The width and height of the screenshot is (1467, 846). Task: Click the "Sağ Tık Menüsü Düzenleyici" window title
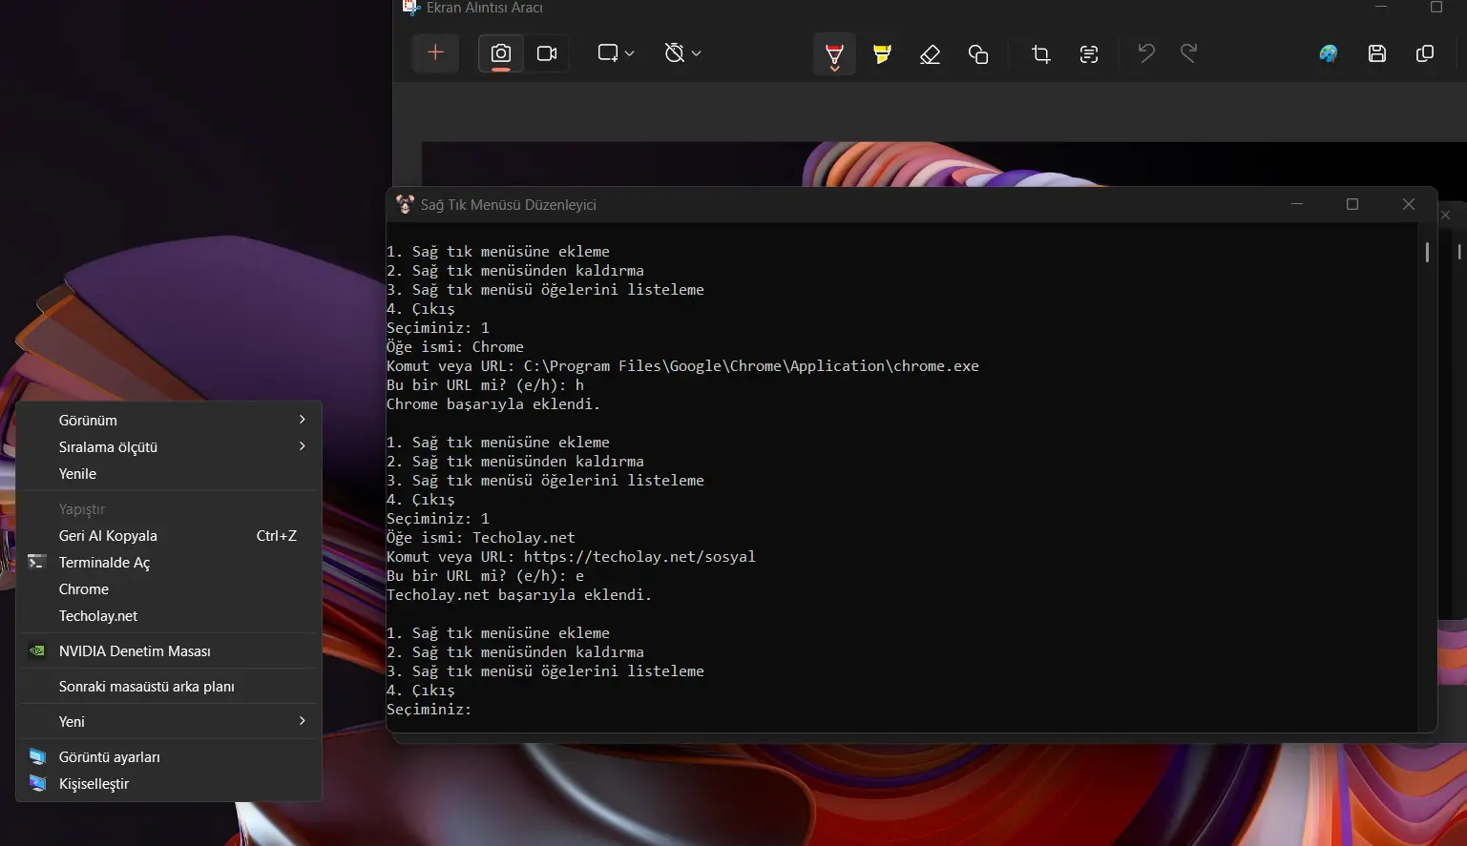click(509, 205)
